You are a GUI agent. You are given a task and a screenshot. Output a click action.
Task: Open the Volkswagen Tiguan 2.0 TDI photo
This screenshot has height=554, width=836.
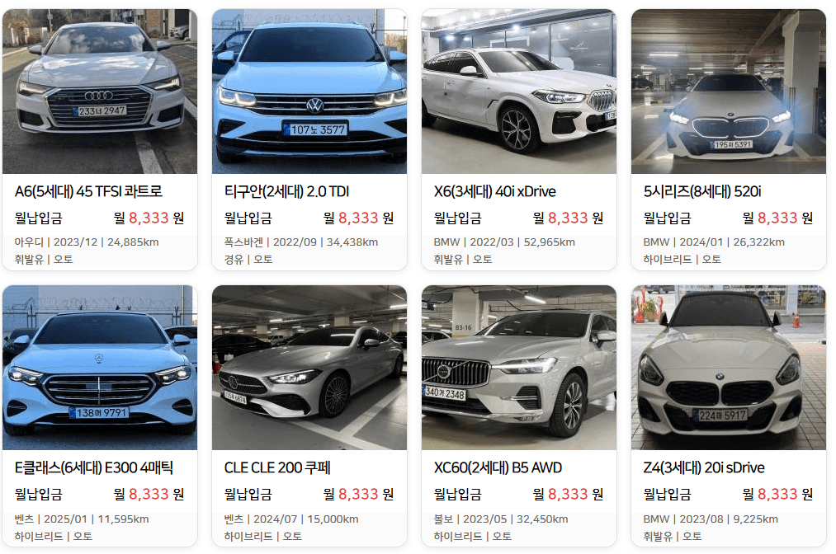click(309, 91)
